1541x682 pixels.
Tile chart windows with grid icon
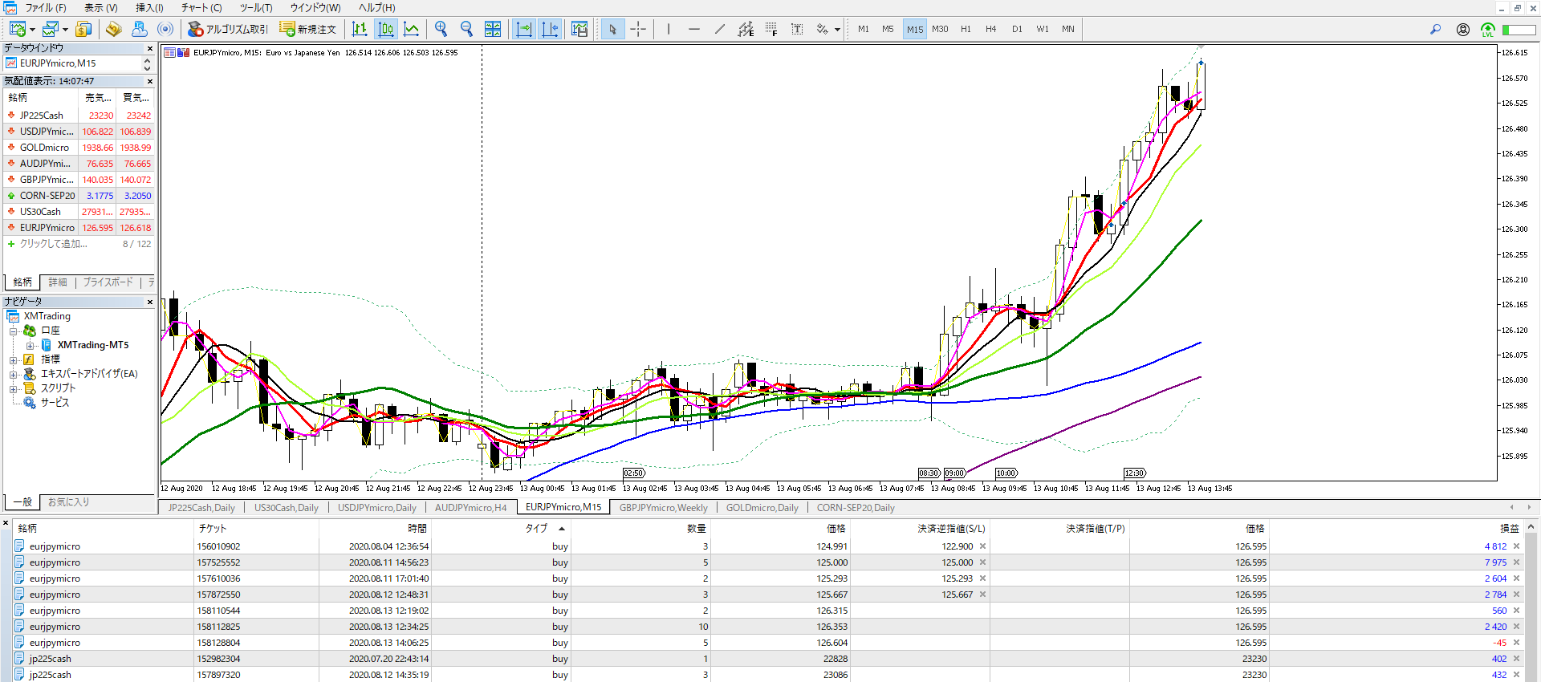(493, 29)
